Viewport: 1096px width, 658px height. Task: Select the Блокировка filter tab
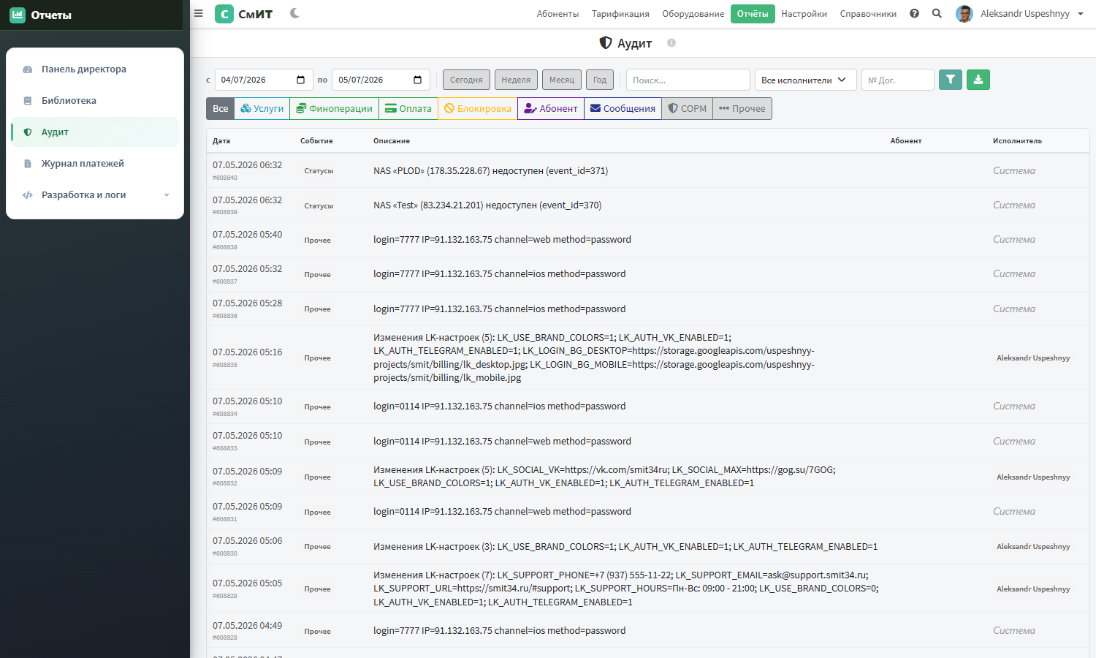[x=478, y=108]
